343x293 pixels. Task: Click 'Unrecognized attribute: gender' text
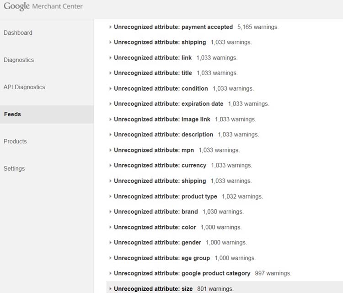157,243
